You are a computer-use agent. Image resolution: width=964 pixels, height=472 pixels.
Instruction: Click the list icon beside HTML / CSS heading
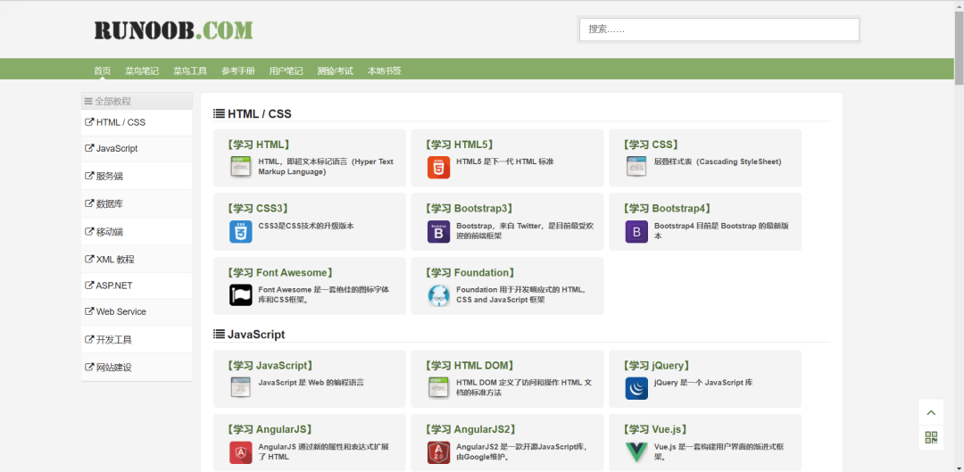tap(219, 113)
